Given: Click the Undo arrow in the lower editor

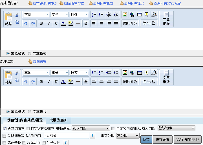Looking at the screenshot, I should 26,82.
